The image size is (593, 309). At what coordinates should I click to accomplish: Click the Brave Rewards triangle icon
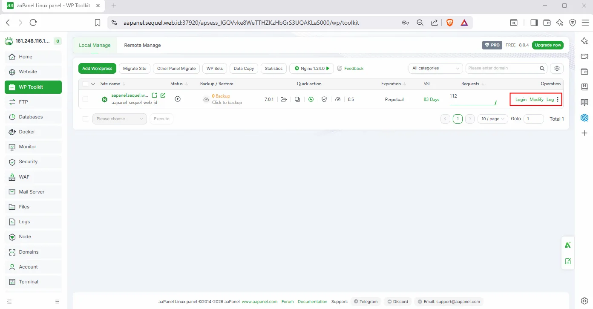(464, 23)
